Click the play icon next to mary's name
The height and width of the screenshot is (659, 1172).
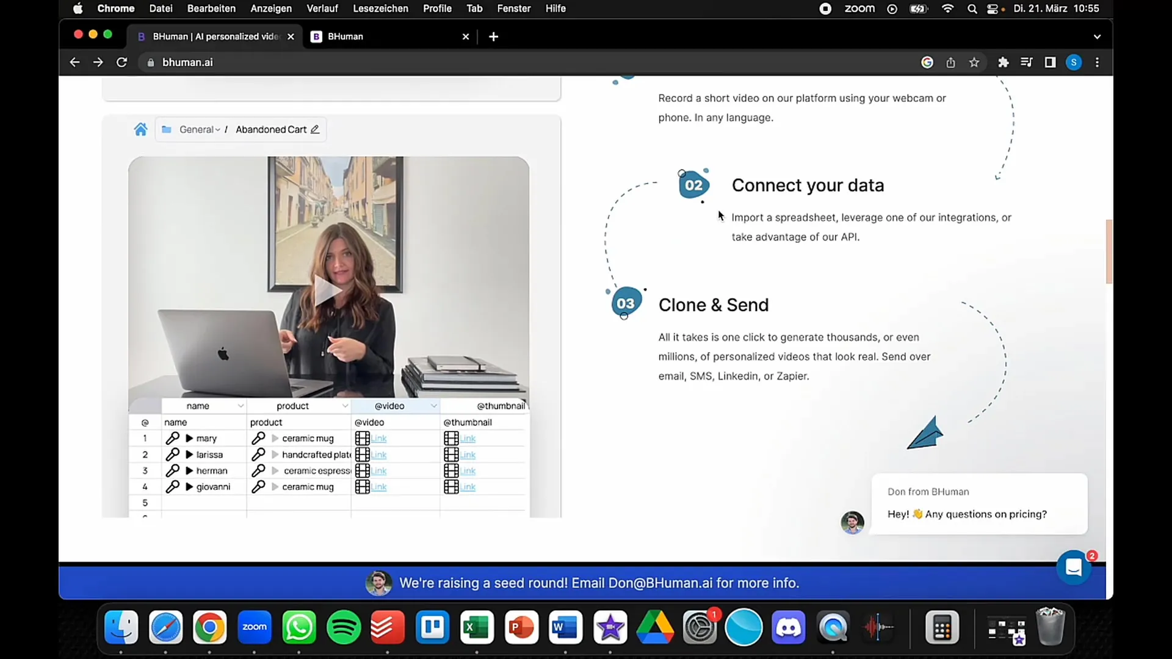coord(189,438)
